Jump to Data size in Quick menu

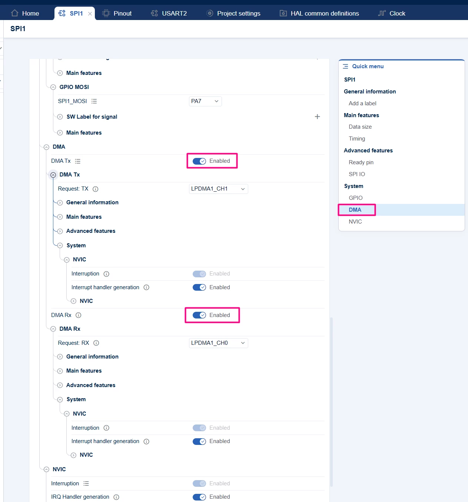[x=360, y=127]
